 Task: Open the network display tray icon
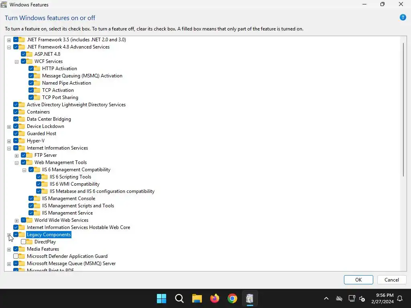pyautogui.click(x=351, y=298)
